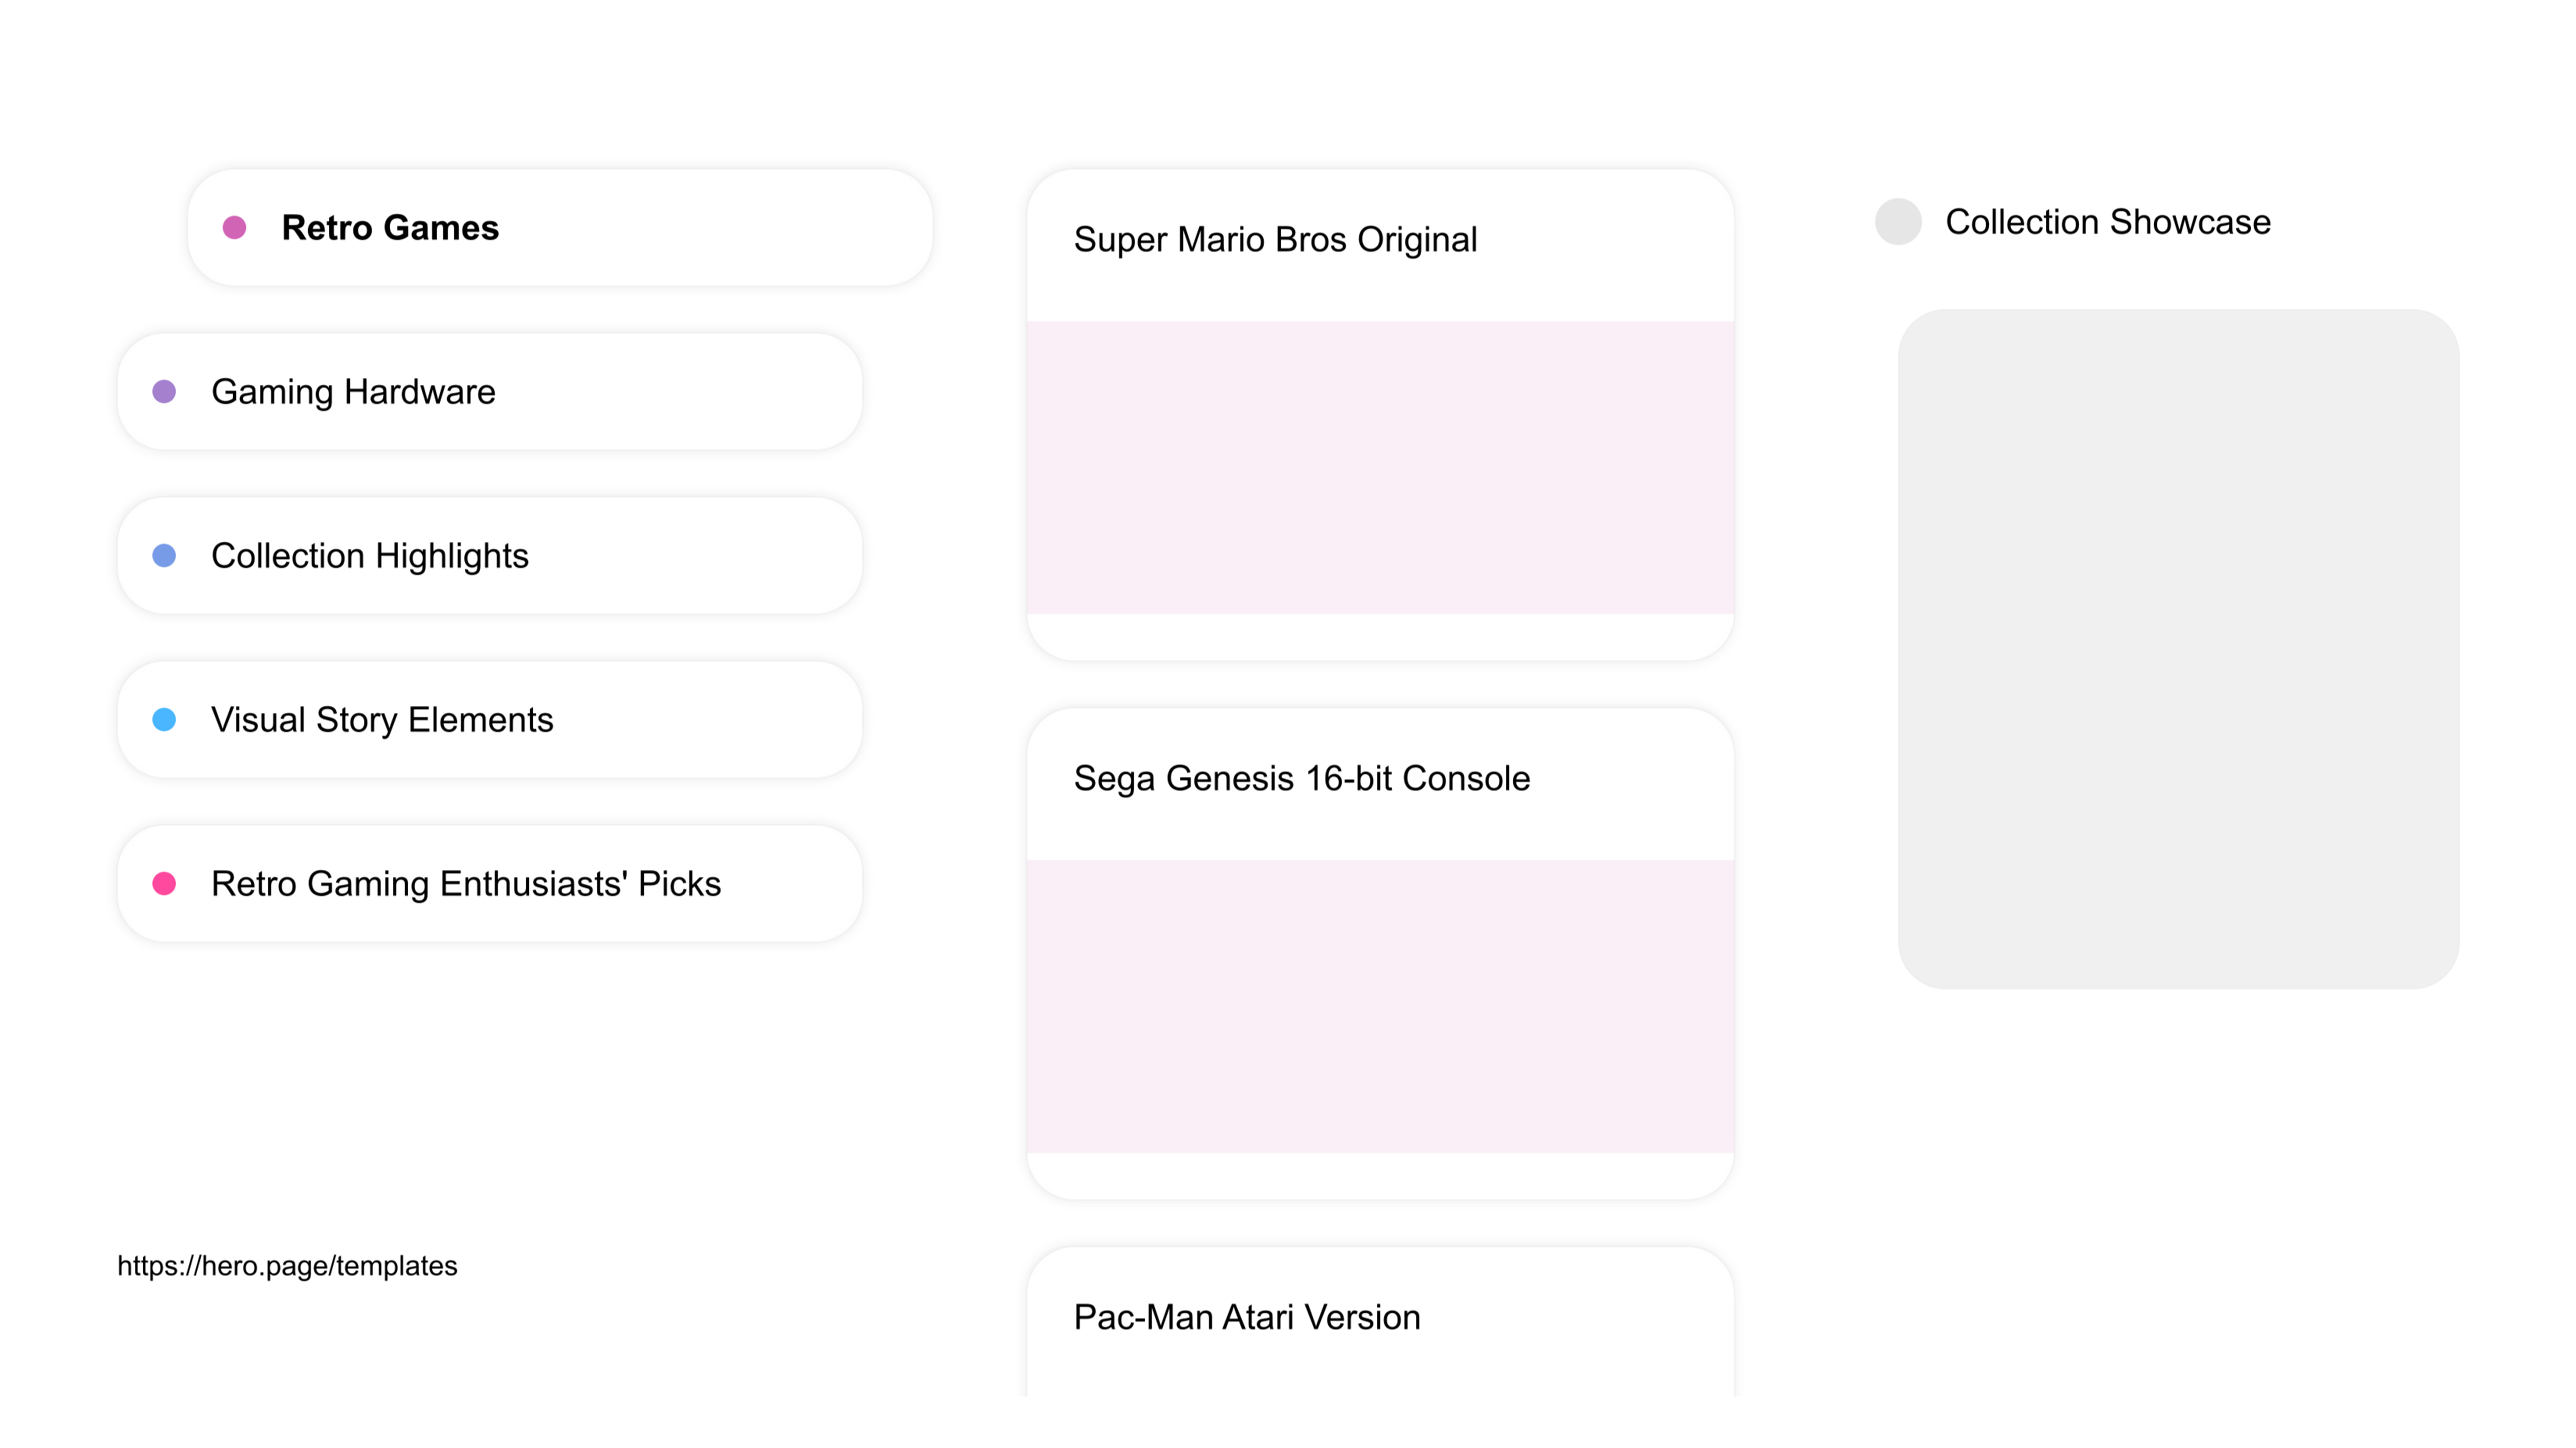Open the hero.page templates link
2576x1448 pixels.
pos(287,1266)
